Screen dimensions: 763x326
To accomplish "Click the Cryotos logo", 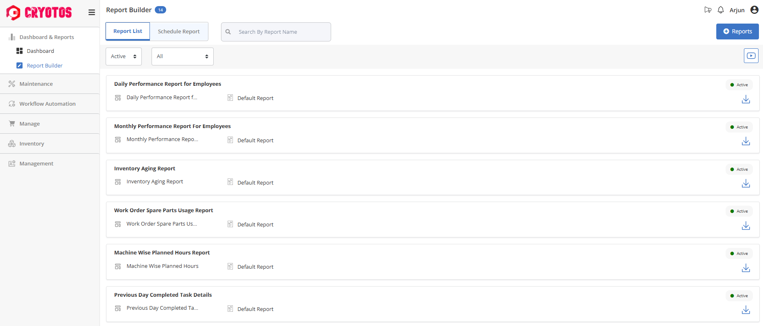I will pos(39,13).
